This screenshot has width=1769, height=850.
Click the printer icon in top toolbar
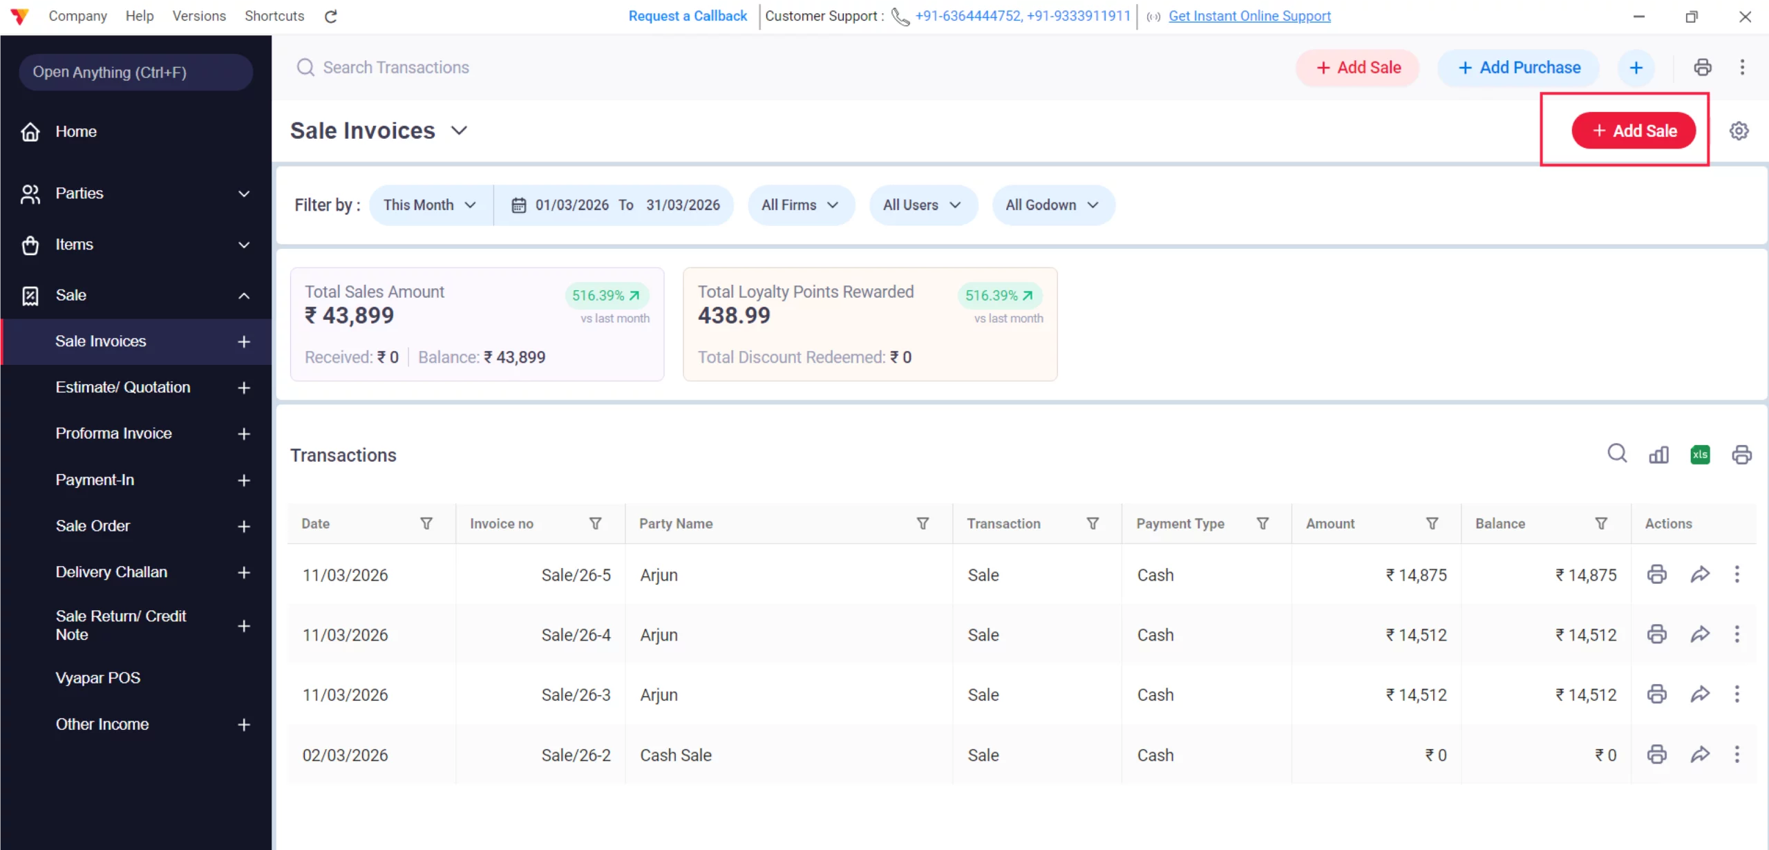pyautogui.click(x=1703, y=67)
